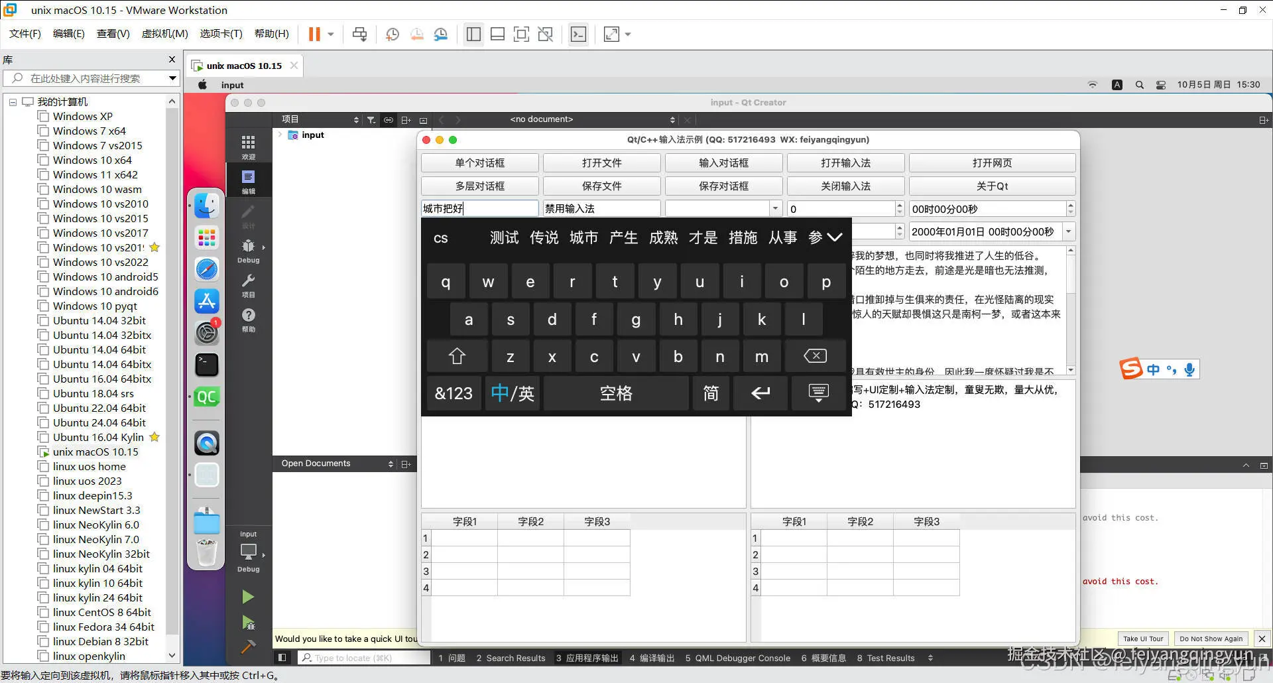
Task: Toggle the Shift key on the virtual keyboard
Action: coord(457,356)
